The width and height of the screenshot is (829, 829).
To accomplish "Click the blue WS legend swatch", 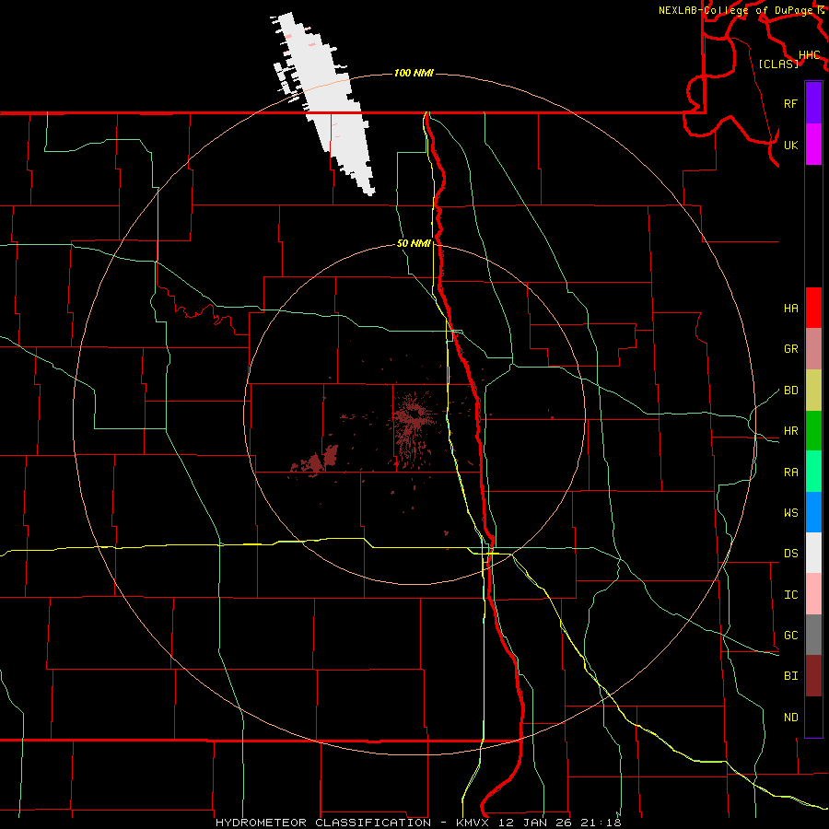I will (x=813, y=512).
